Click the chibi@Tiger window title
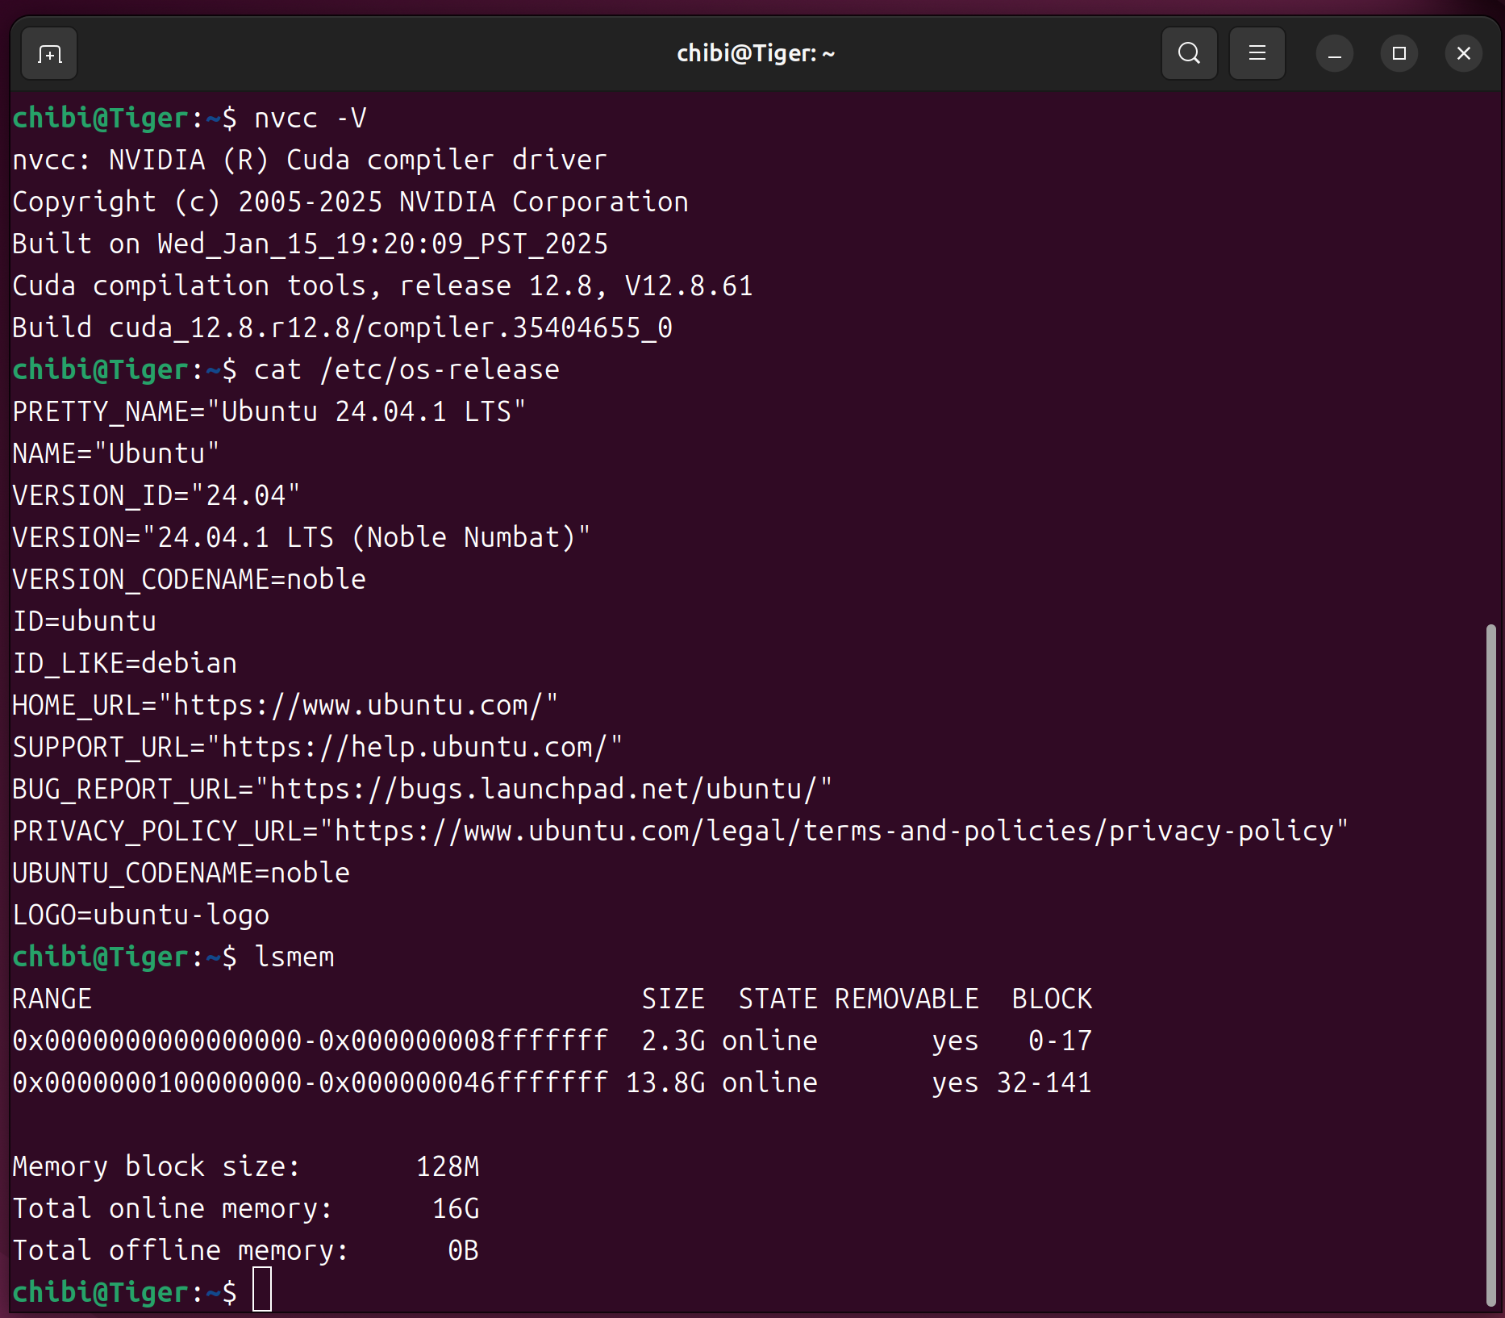The height and width of the screenshot is (1318, 1505). (x=755, y=54)
